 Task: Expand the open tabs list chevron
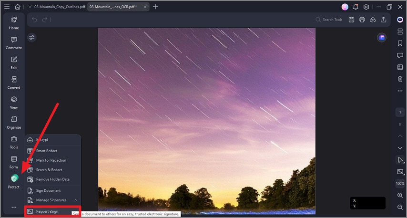click(30, 7)
